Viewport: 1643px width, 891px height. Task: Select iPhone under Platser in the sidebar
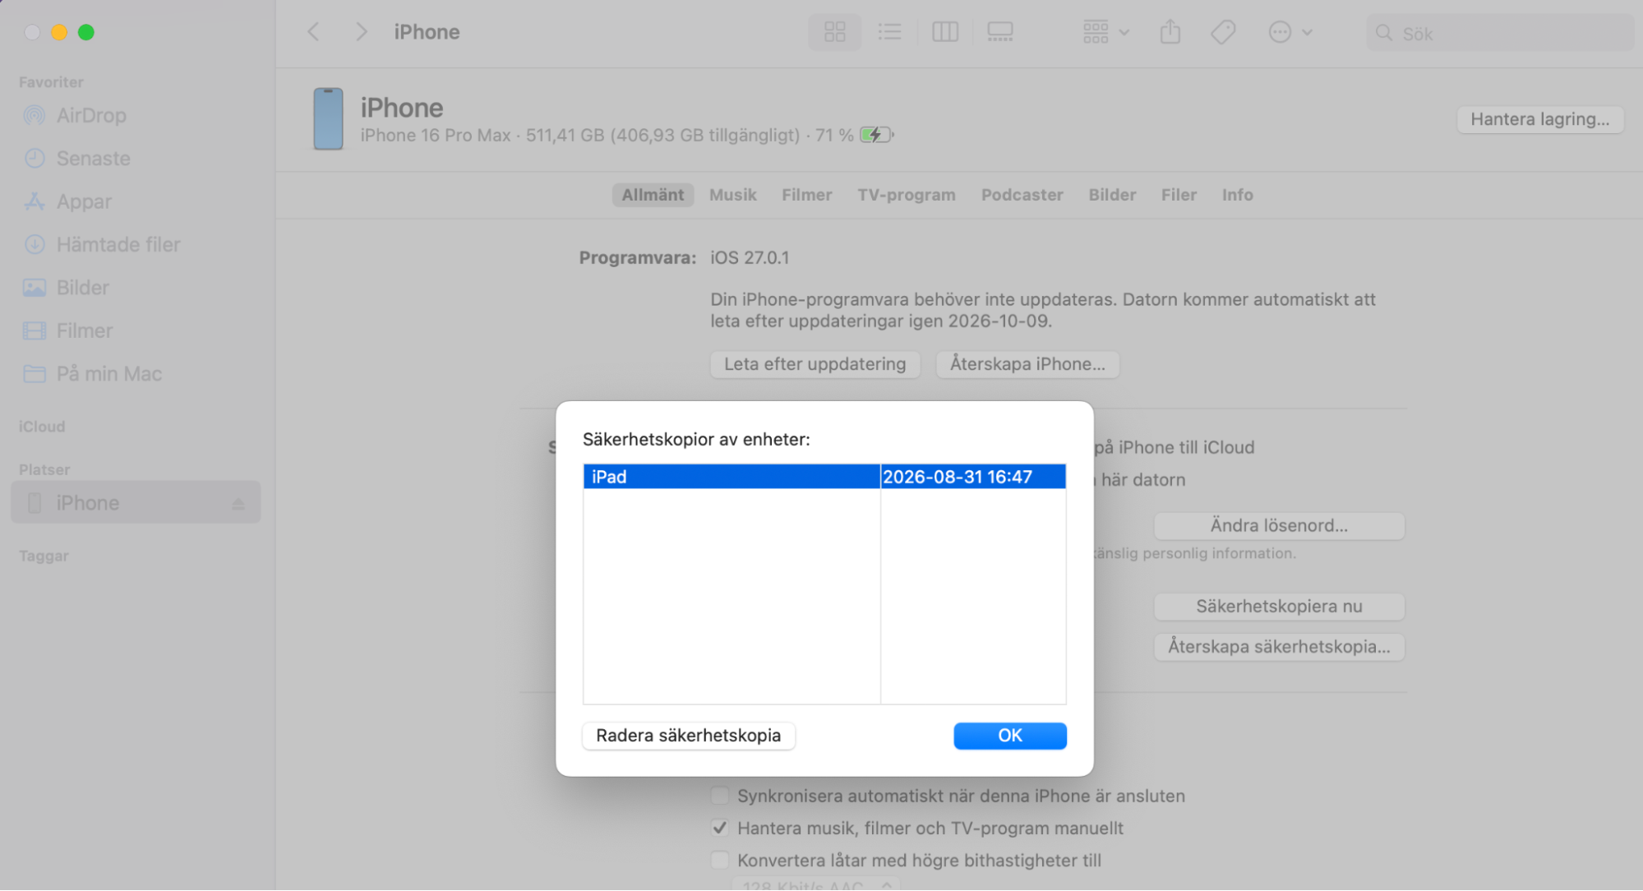coord(136,502)
